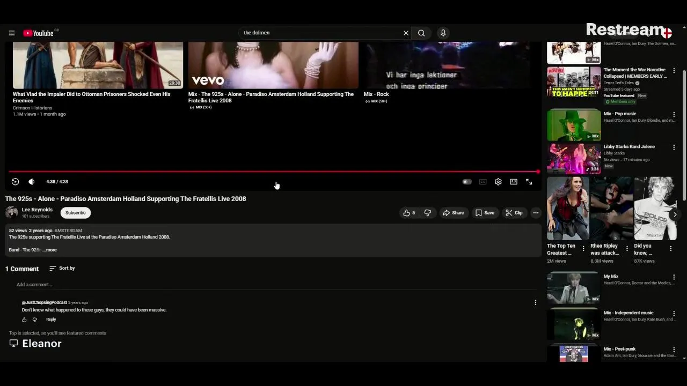Open Mix - Pop music thumbnail
687x386 pixels.
click(x=574, y=125)
